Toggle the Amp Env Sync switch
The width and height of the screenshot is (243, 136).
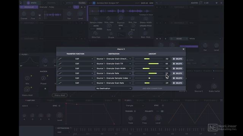(59, 106)
